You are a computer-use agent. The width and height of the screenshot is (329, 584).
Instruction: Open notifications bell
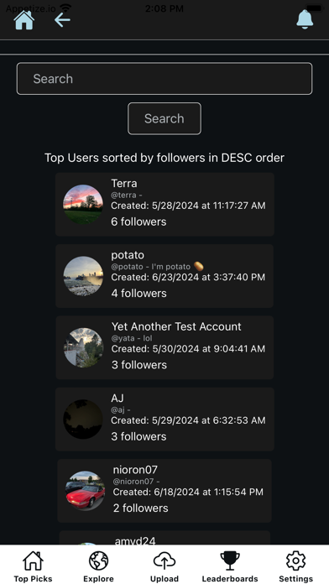(x=305, y=19)
